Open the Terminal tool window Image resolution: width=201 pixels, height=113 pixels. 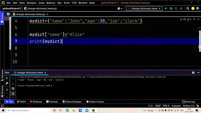52,102
